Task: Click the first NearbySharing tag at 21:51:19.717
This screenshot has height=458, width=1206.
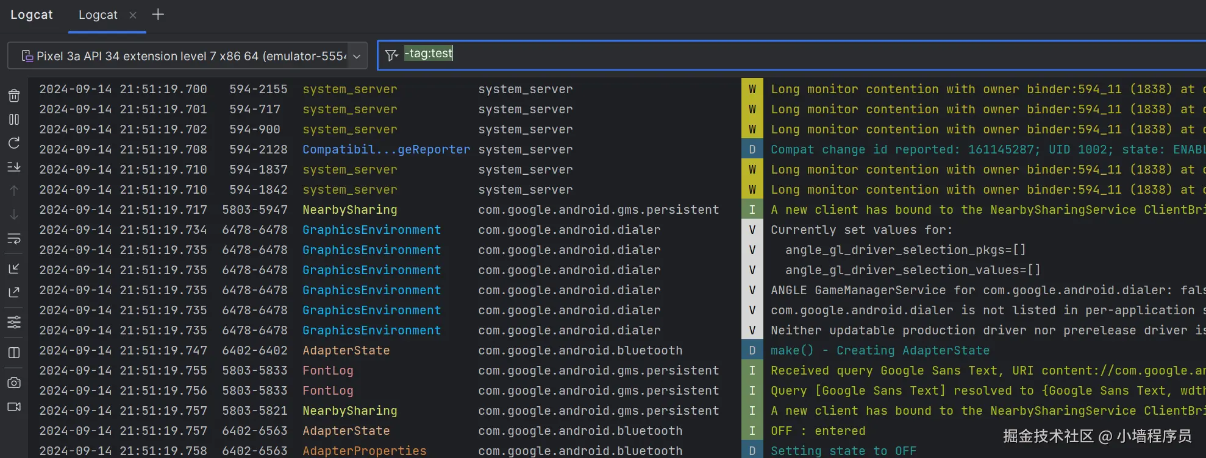Action: coord(350,210)
